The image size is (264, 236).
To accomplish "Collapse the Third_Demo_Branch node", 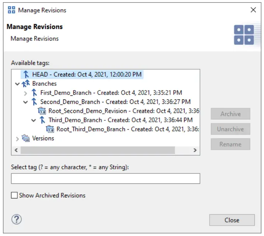I will pyautogui.click(x=34, y=120).
